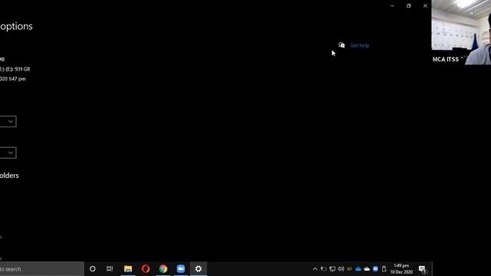Open the Get help link

pyautogui.click(x=360, y=46)
